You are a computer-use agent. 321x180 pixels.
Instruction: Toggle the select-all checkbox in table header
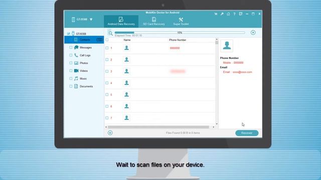107,40
